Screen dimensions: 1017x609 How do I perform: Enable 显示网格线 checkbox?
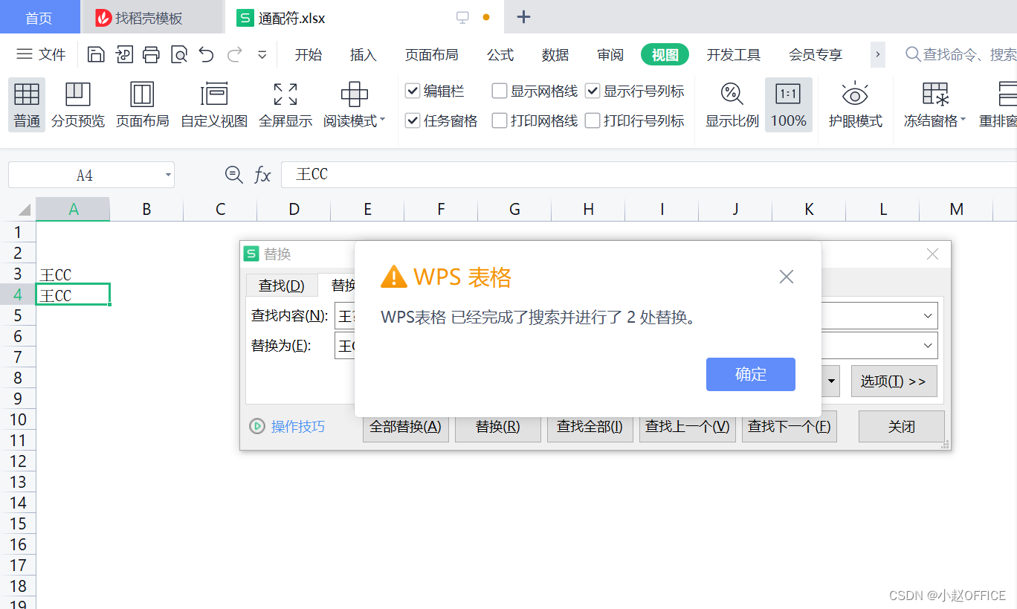[x=500, y=91]
